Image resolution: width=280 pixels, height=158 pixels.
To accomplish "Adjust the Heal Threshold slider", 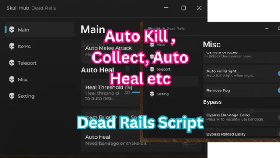I will [x=136, y=93].
